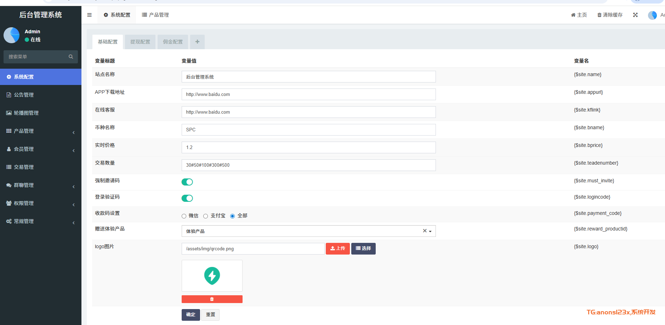Switch to the 佣金配置 tab
Viewport: 665px width, 325px height.
[172, 42]
